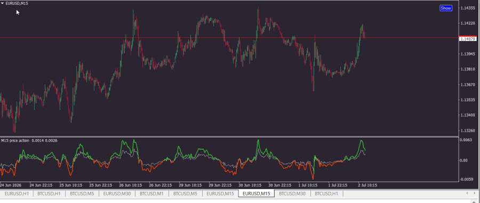Screen dimensions: 480x203
Task: Select the last BTCUSD,H1 tab after BTCUSD,M30
Action: [326, 193]
